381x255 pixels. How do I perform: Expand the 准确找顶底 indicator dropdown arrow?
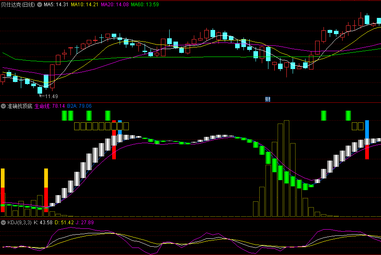pos(3,106)
